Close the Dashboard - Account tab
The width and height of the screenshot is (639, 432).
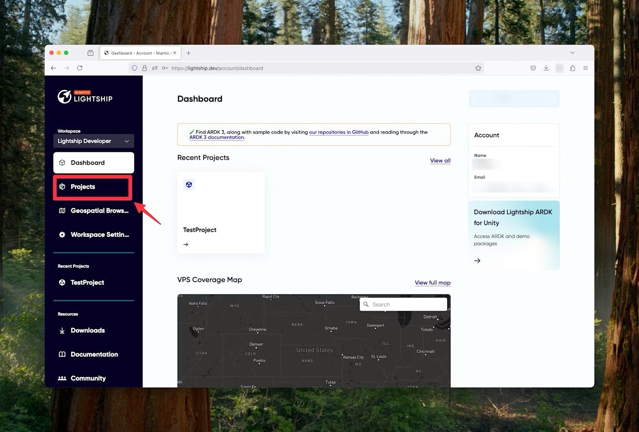click(x=174, y=53)
